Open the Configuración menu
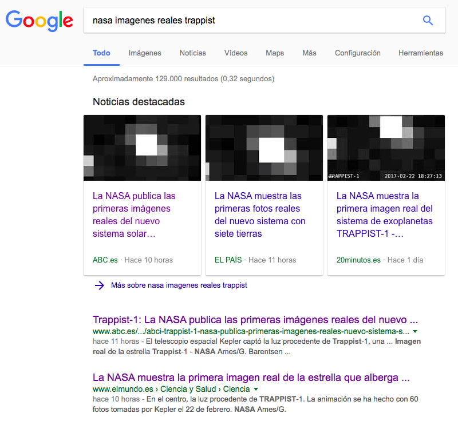The width and height of the screenshot is (458, 421). (x=357, y=53)
